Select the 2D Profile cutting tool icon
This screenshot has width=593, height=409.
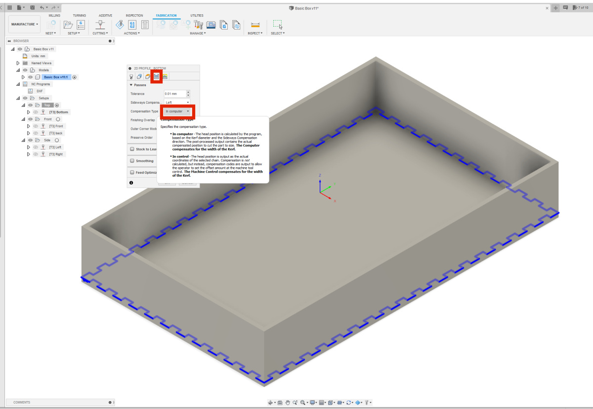99,25
